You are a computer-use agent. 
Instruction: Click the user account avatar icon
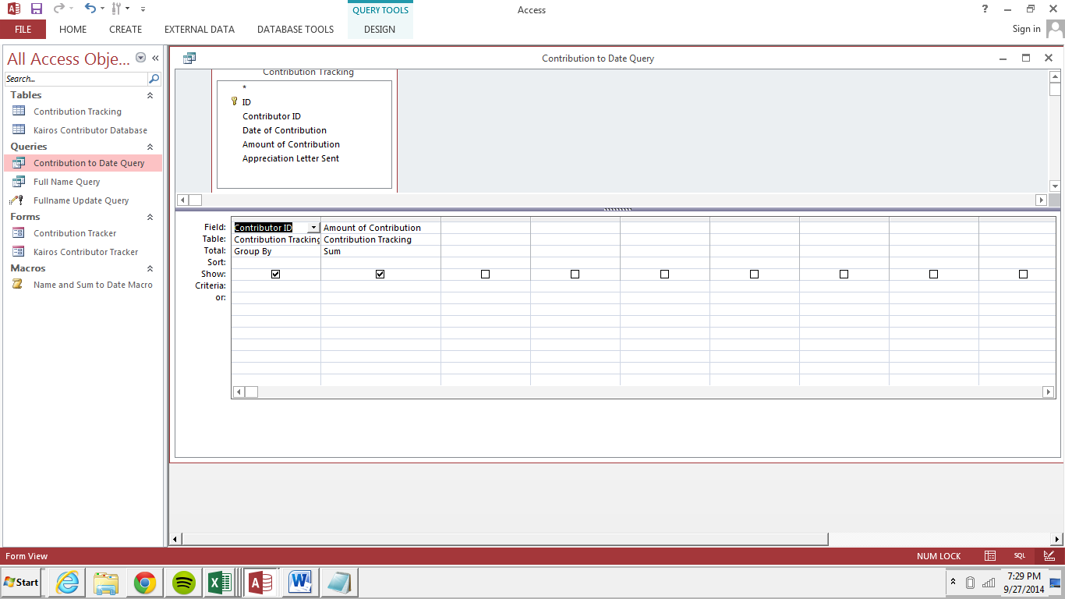[1055, 30]
